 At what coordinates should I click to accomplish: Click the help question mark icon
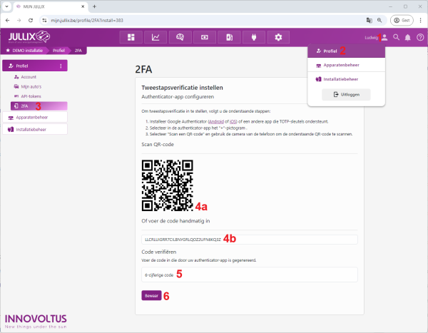(419, 37)
